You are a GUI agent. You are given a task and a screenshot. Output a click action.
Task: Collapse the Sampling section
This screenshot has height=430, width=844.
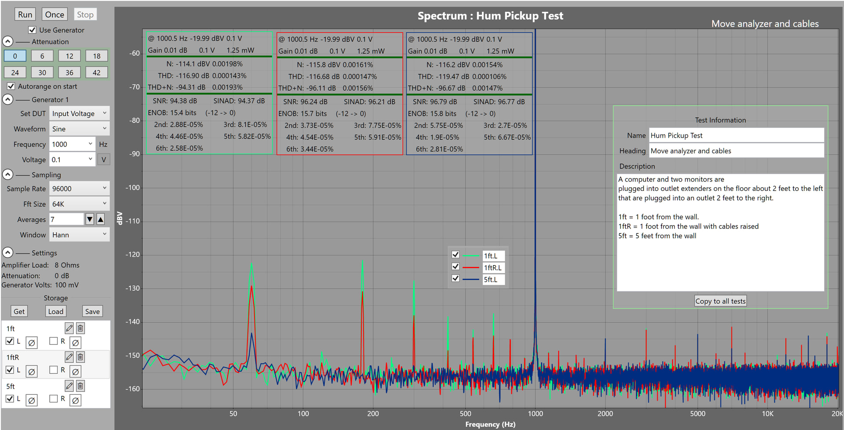pyautogui.click(x=7, y=175)
